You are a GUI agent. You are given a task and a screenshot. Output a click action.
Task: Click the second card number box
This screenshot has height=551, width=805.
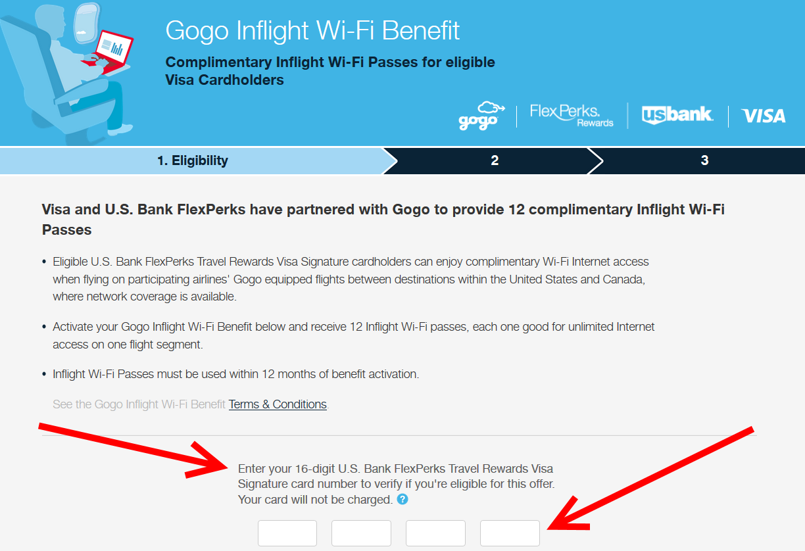coord(361,533)
